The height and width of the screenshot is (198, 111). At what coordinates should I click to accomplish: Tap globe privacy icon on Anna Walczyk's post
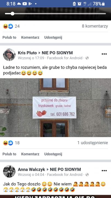[x=87, y=175]
